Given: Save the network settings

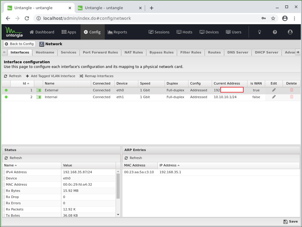Looking at the screenshot, I should pyautogui.click(x=290, y=222).
